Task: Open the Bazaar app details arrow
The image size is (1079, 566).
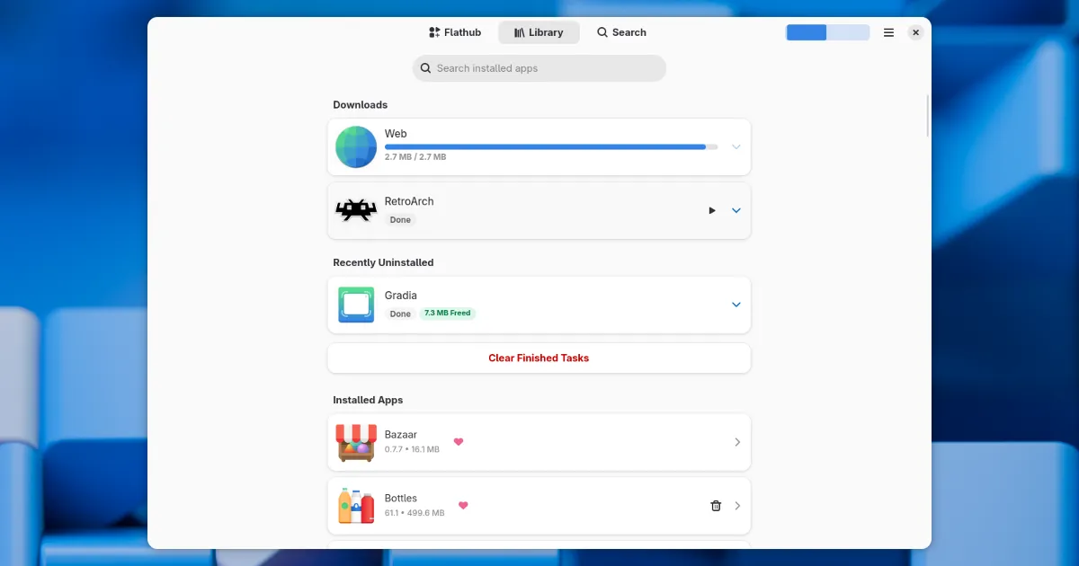Action: click(x=737, y=442)
